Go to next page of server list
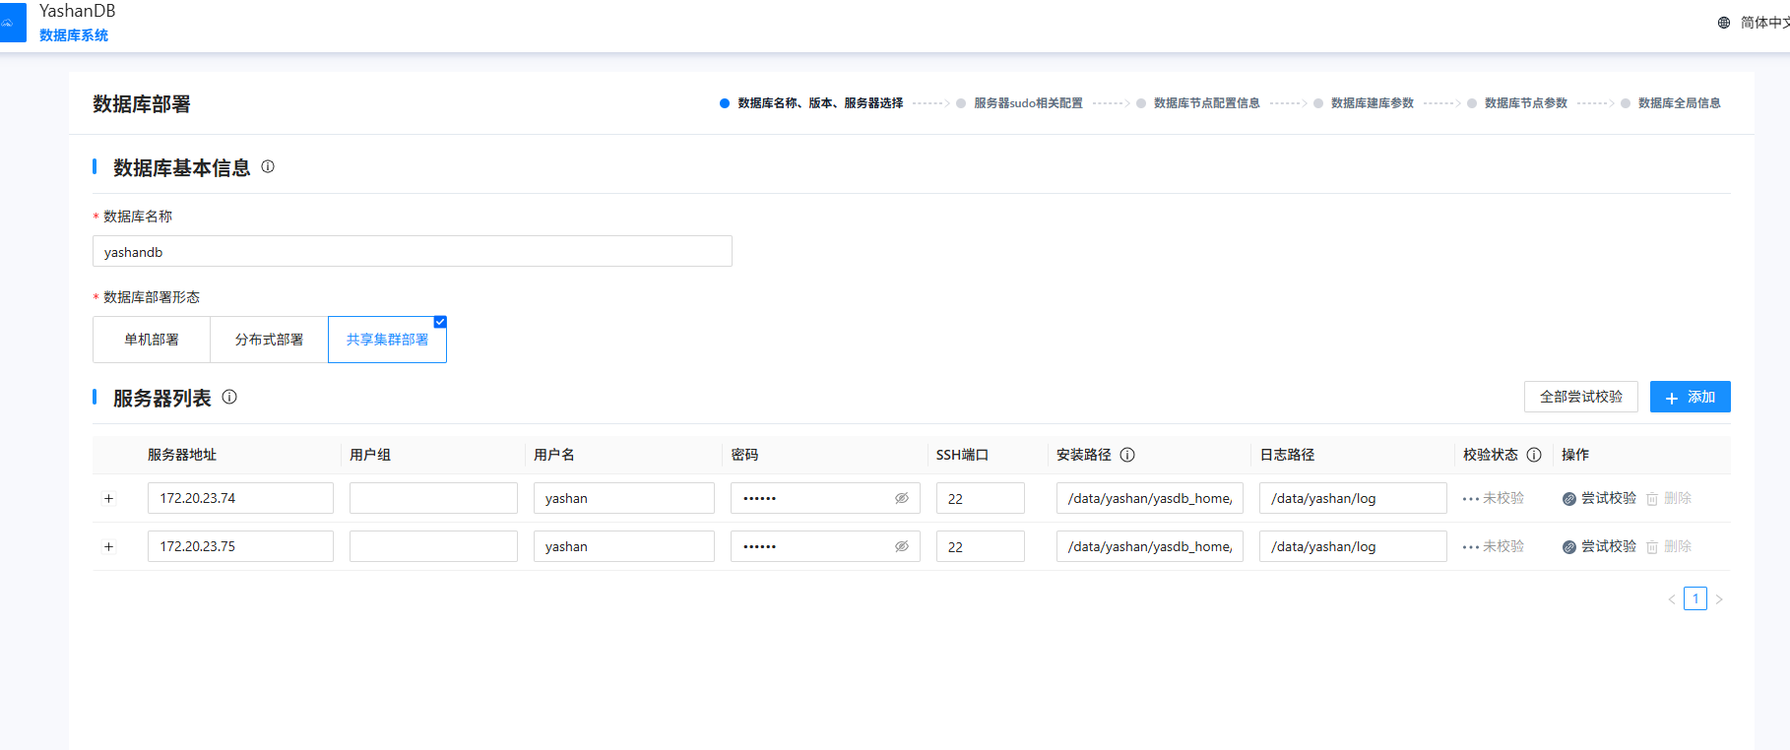The height and width of the screenshot is (750, 1790). coord(1719,599)
